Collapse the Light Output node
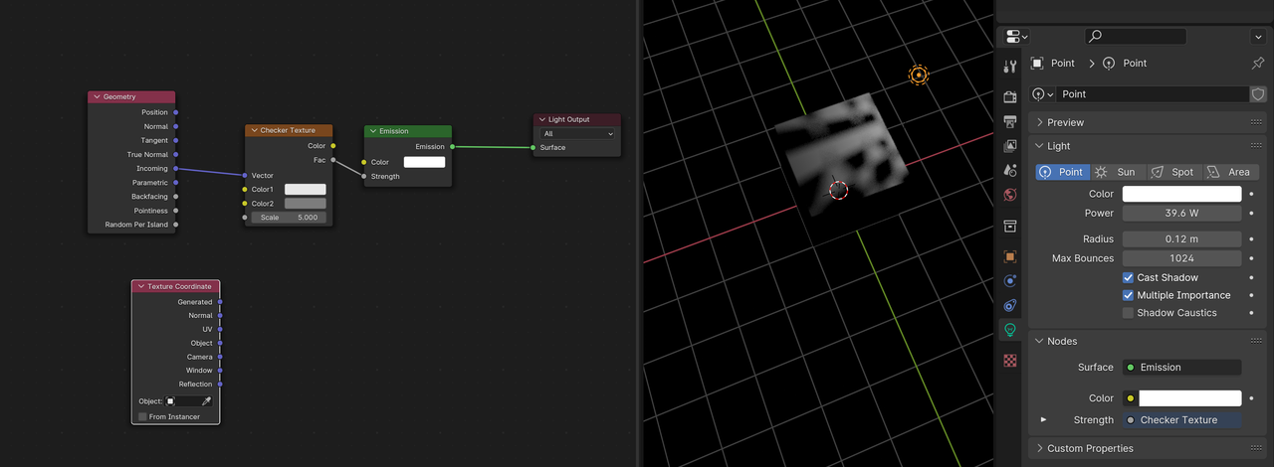 [x=542, y=119]
